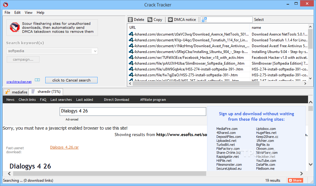Click 'click to Cancel search' button

pos(71,80)
